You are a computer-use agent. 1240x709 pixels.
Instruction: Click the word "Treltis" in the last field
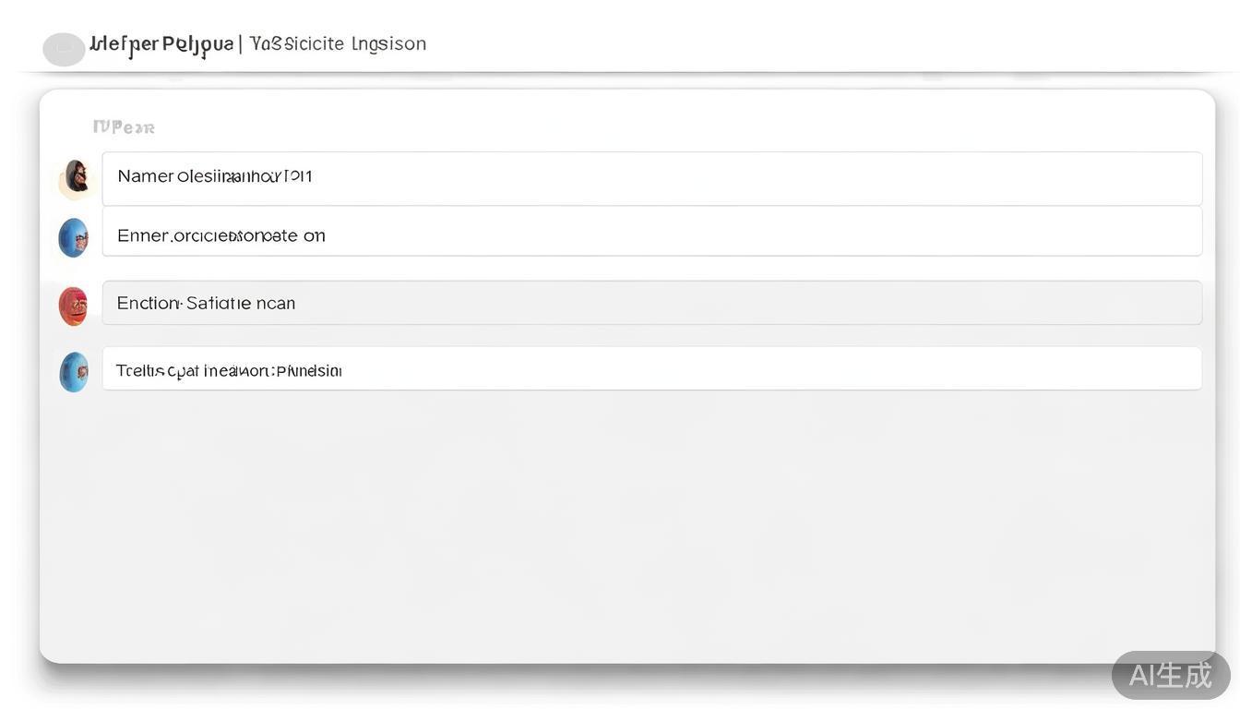point(139,371)
